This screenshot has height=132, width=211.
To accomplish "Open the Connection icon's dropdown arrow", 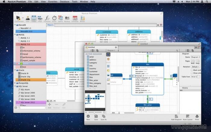I will pyautogui.click(x=23, y=18).
